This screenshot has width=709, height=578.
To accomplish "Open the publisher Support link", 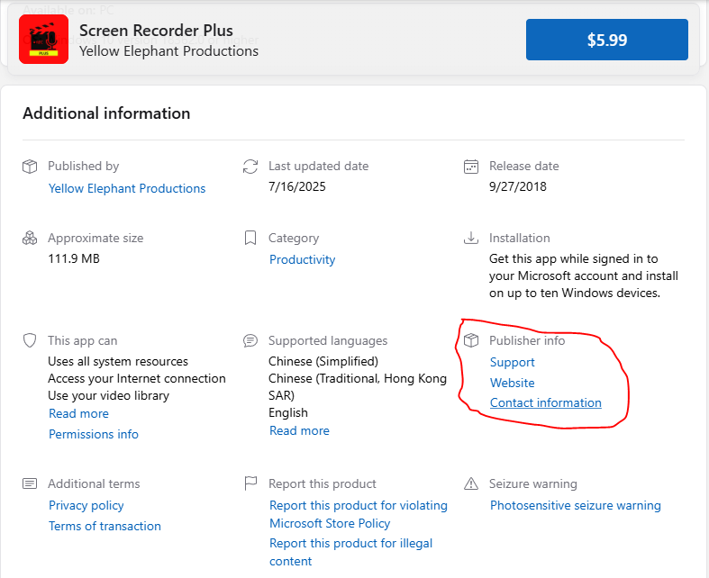I will click(513, 363).
